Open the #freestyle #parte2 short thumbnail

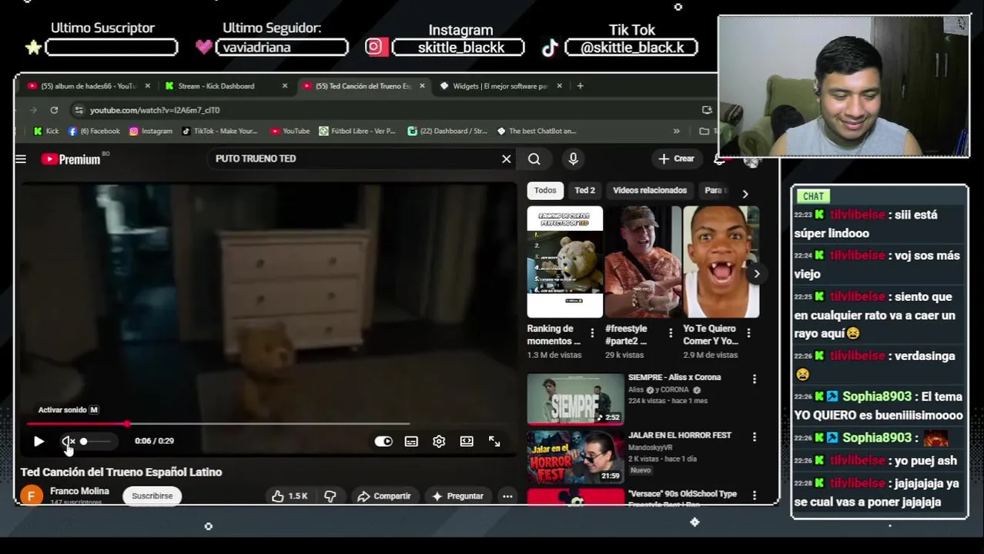[x=643, y=262]
